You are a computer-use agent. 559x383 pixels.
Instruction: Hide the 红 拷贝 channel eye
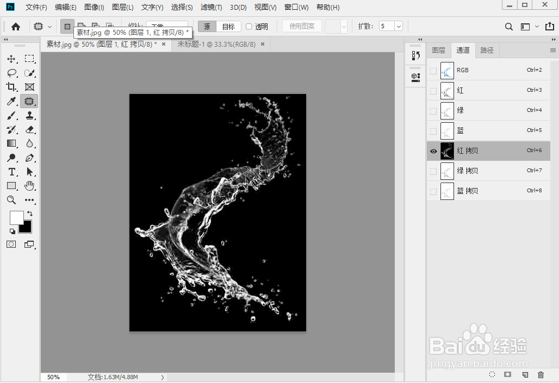pyautogui.click(x=433, y=151)
